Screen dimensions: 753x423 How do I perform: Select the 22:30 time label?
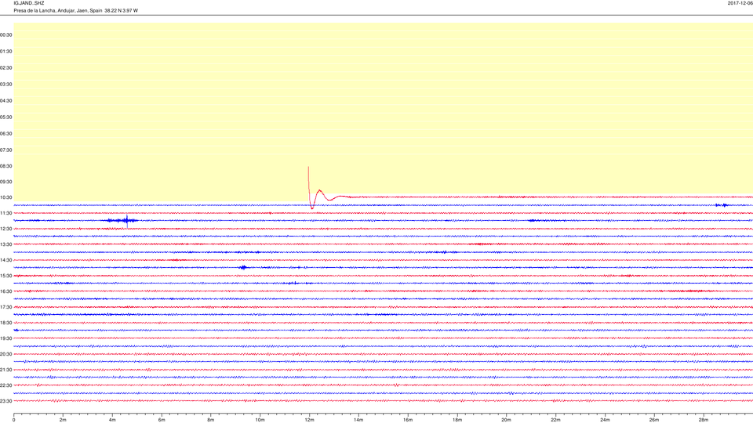click(x=6, y=385)
